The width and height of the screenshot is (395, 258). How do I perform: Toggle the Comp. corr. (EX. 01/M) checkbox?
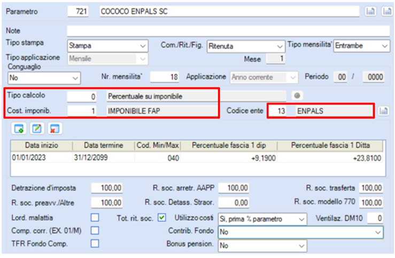tap(95, 230)
